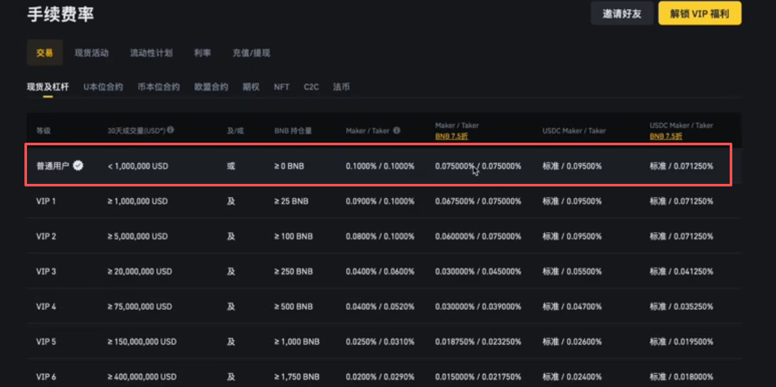Select the VIP 3 level cell
776x387 pixels.
(46, 271)
